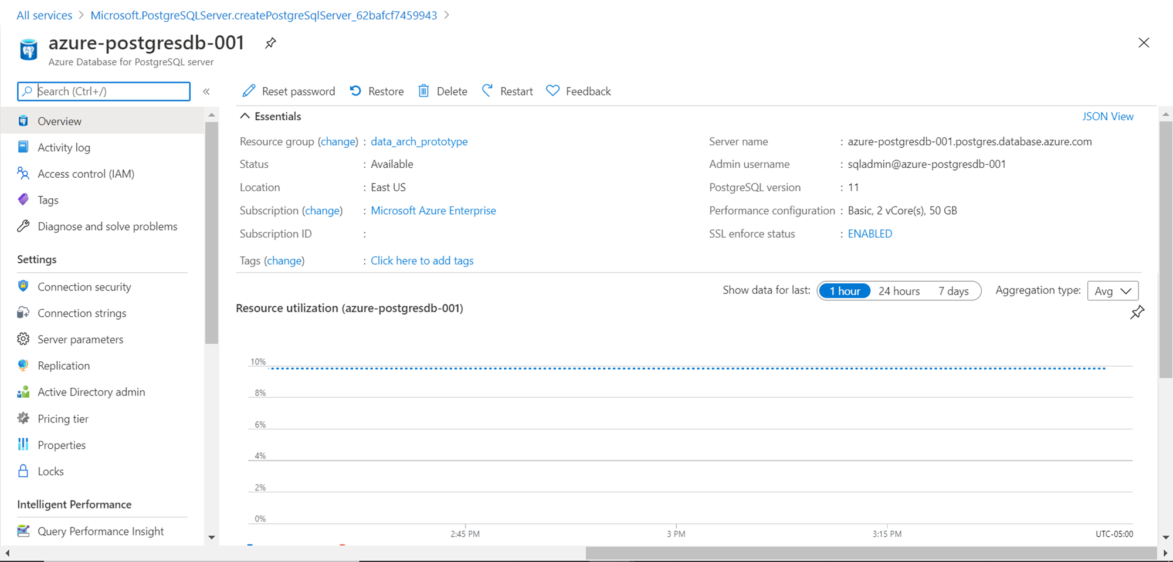Image resolution: width=1173 pixels, height=562 pixels.
Task: Click sidebar scroll down arrow
Action: [x=212, y=537]
